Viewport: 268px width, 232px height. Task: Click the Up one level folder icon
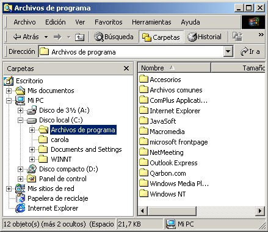79,37
